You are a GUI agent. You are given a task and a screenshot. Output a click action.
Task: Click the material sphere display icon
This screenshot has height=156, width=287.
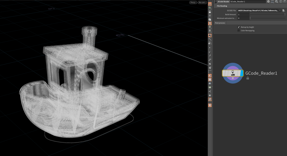(x=210, y=20)
